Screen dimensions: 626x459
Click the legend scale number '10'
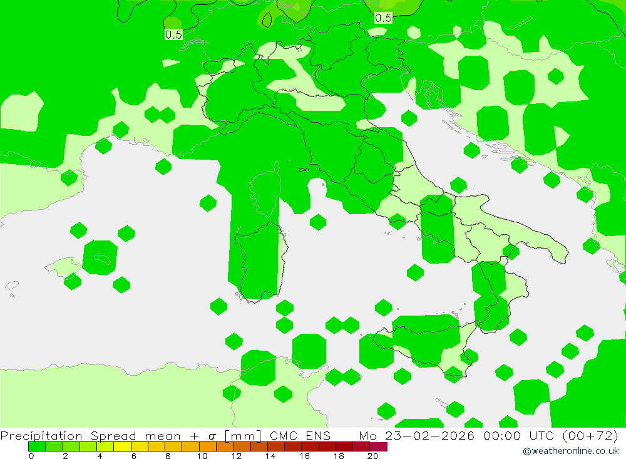202,456
